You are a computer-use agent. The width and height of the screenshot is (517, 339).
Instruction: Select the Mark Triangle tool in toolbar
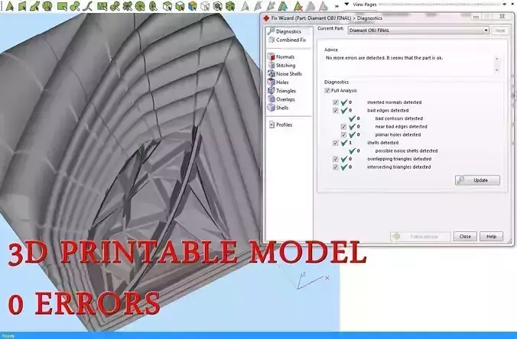tap(10, 6)
